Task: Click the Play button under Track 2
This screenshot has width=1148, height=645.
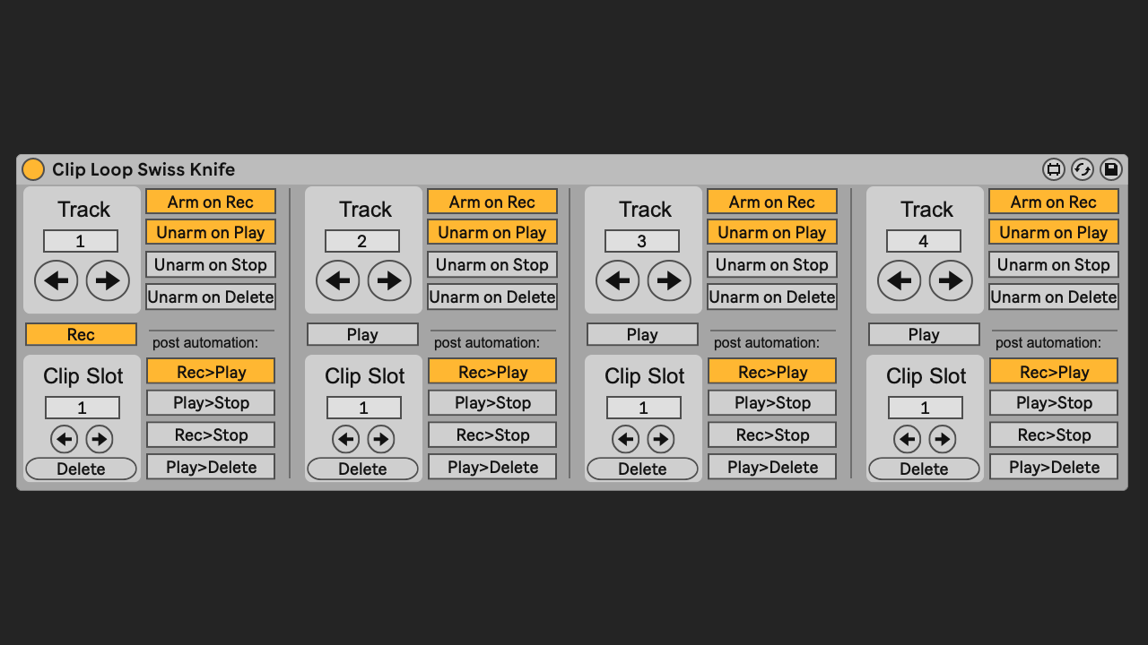Action: coord(362,334)
